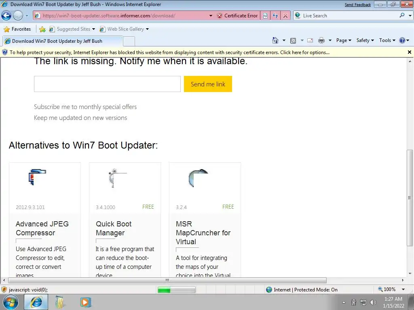Image resolution: width=414 pixels, height=310 pixels.
Task: Open the Favorites center
Action: point(17,29)
